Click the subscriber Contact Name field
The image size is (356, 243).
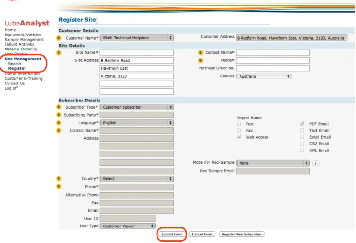tap(137, 131)
